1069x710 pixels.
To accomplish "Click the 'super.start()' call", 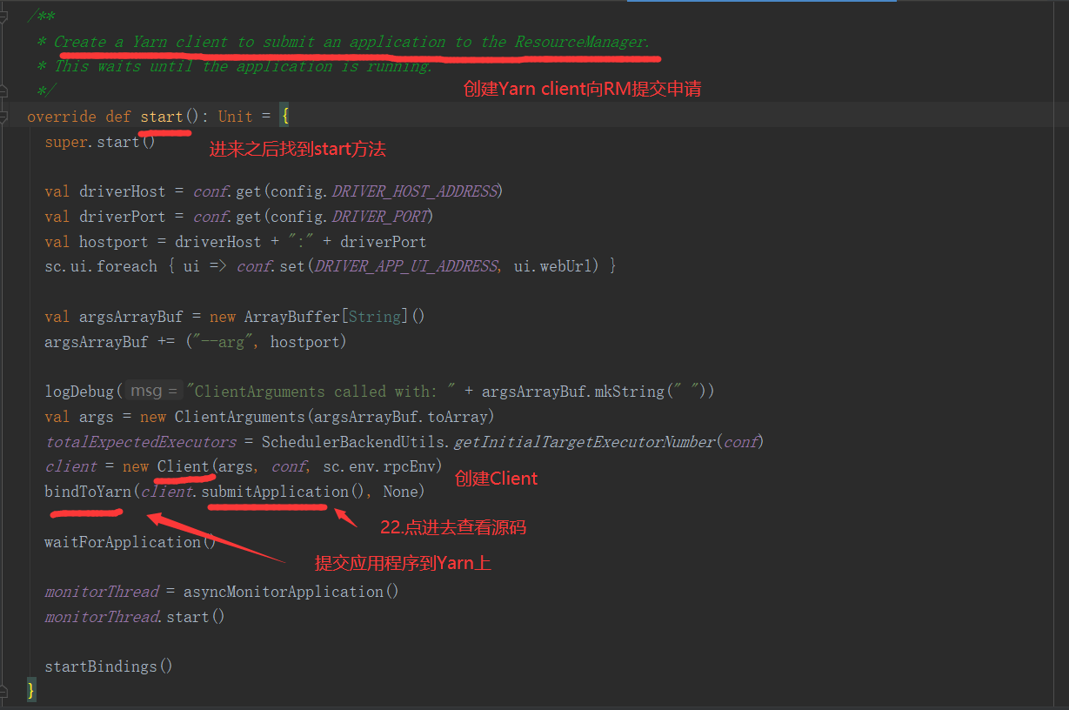I will 100,142.
